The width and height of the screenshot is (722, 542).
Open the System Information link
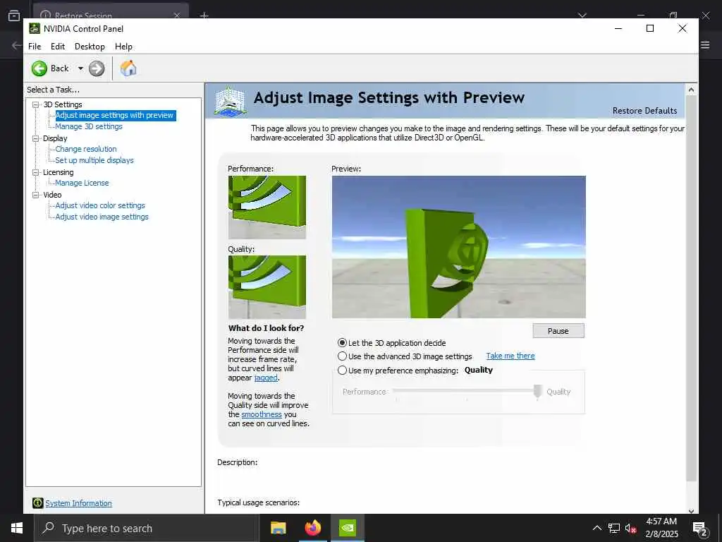pos(78,503)
